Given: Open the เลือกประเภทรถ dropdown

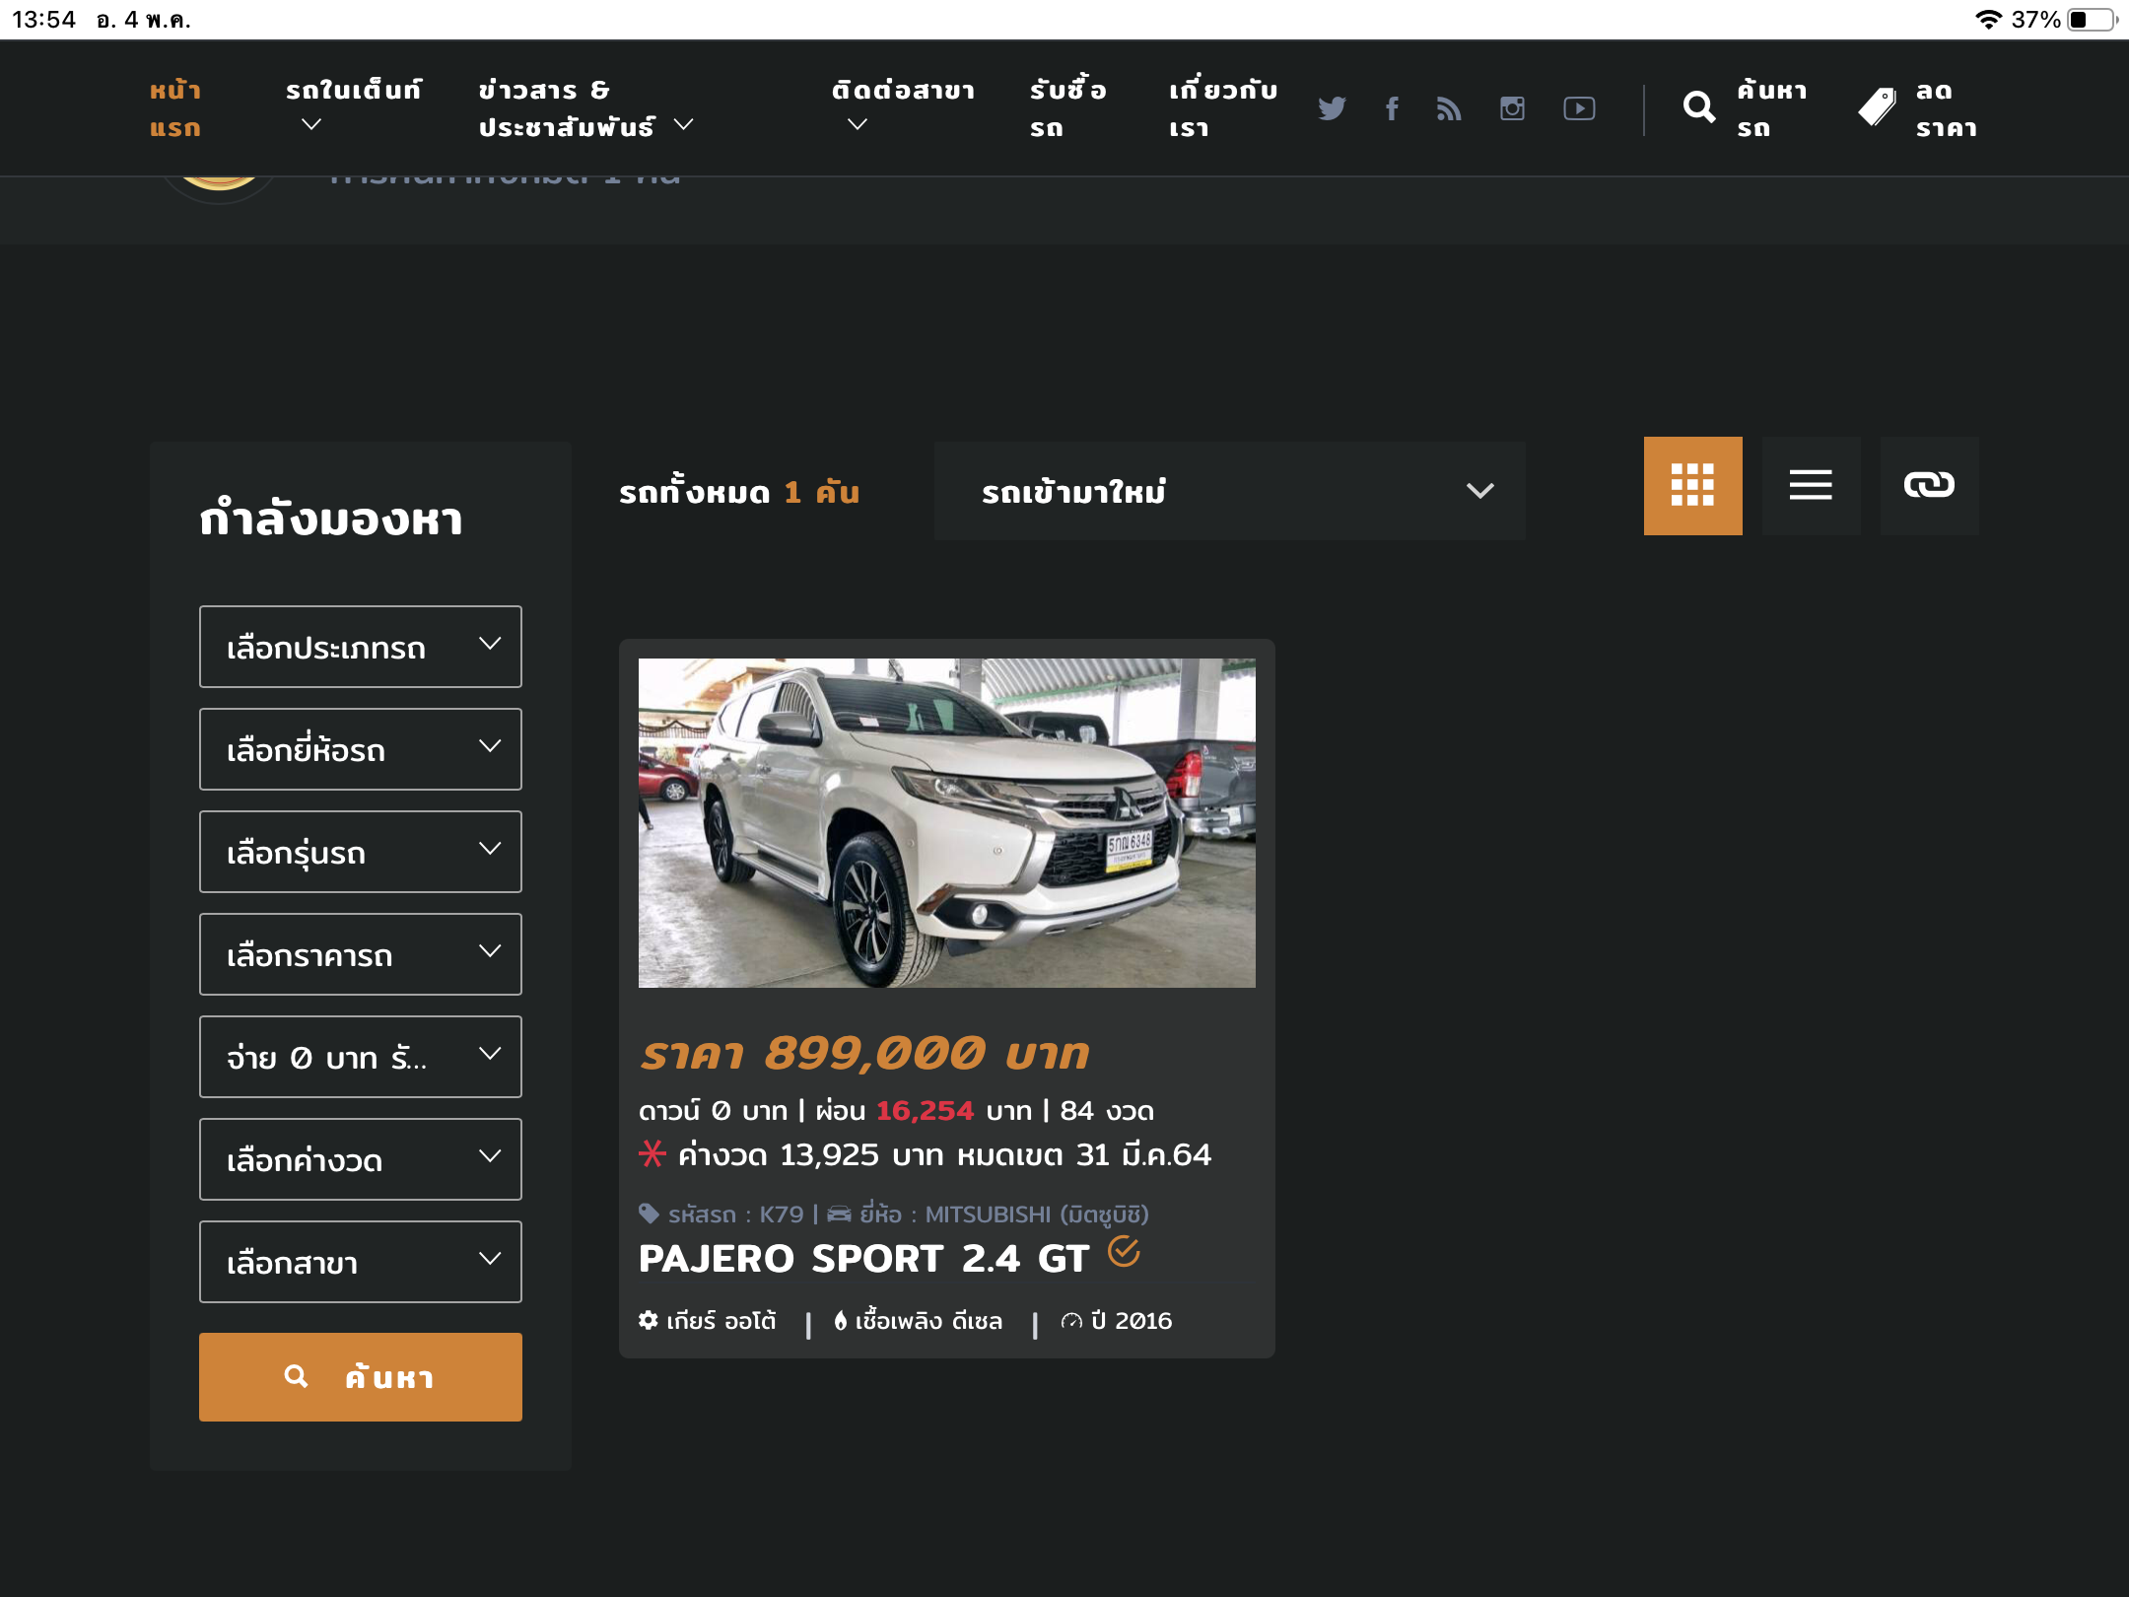Looking at the screenshot, I should click(x=361, y=647).
